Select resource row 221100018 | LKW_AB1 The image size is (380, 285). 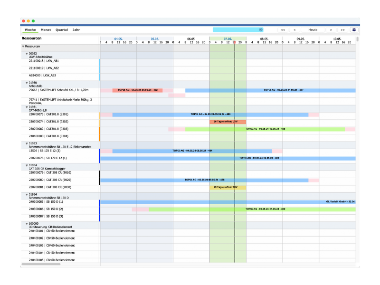[x=44, y=61]
